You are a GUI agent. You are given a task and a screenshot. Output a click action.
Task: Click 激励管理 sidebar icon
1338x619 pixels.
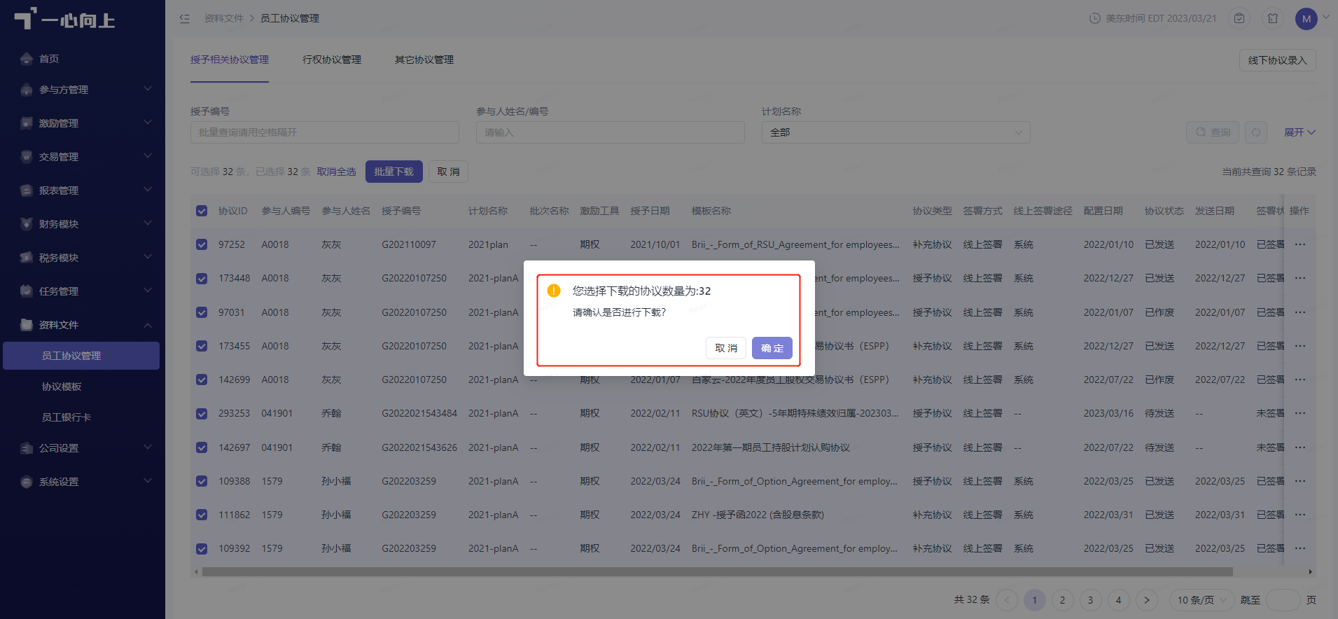coord(27,123)
